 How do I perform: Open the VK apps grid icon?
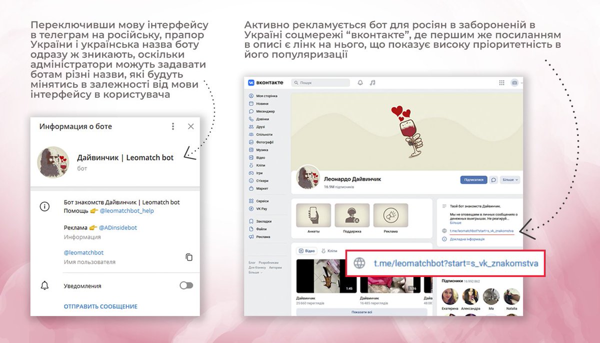502,82
